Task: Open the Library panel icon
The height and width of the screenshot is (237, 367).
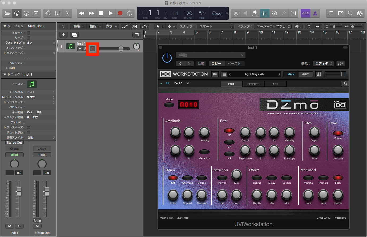Action: [x=7, y=13]
